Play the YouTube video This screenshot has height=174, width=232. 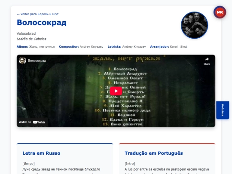point(116,91)
